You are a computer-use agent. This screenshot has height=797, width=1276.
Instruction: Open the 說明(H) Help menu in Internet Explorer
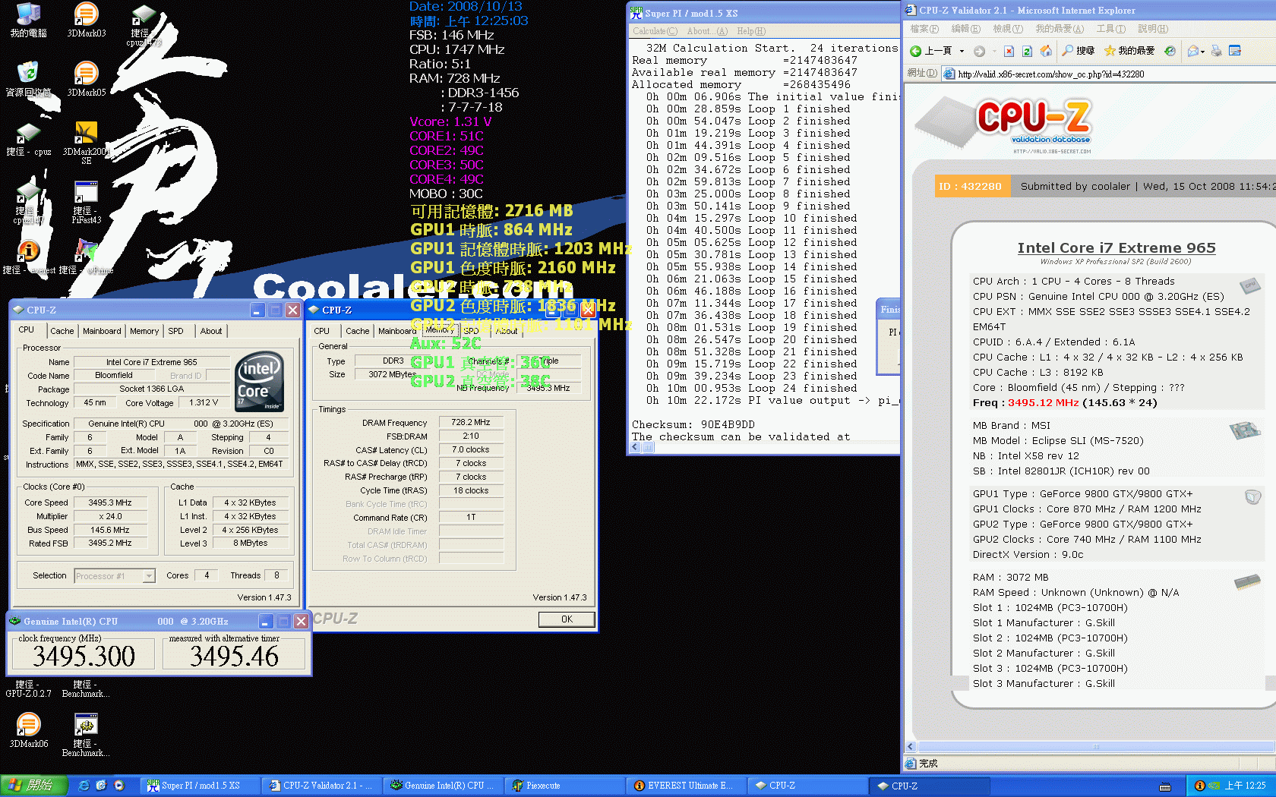(x=1152, y=29)
